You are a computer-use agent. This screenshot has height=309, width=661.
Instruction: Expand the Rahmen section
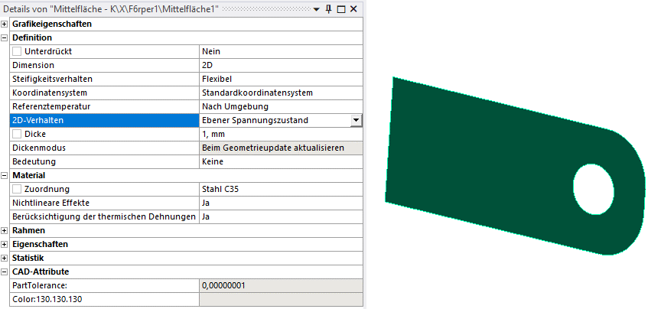5,230
